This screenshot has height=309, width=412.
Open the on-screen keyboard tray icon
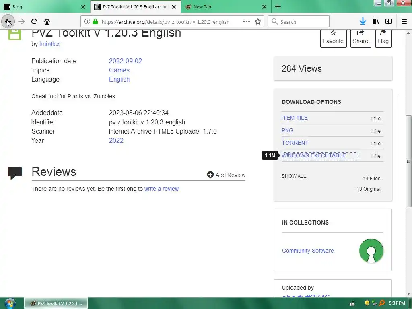(x=352, y=303)
